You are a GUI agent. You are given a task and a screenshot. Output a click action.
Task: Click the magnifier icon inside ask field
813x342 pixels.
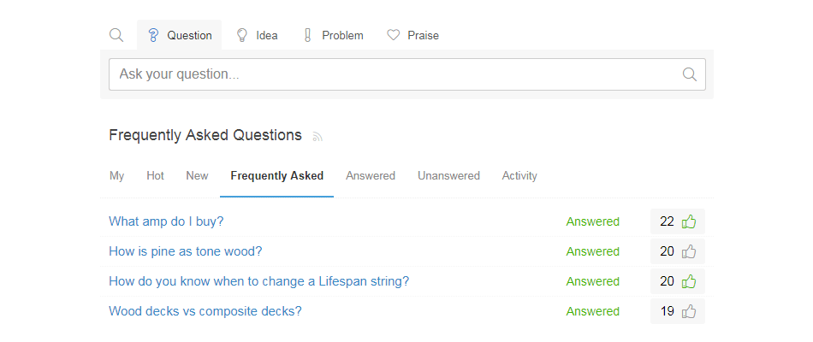point(690,74)
